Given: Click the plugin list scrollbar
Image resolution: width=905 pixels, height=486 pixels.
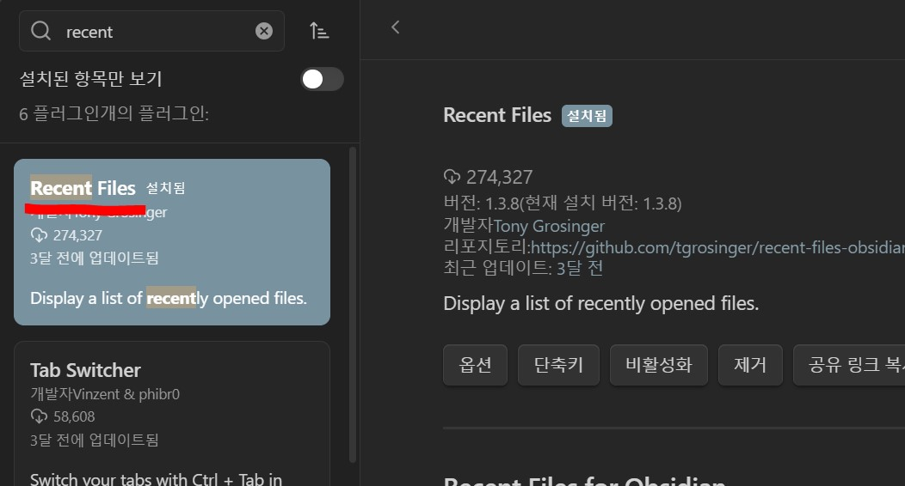Looking at the screenshot, I should point(353,305).
